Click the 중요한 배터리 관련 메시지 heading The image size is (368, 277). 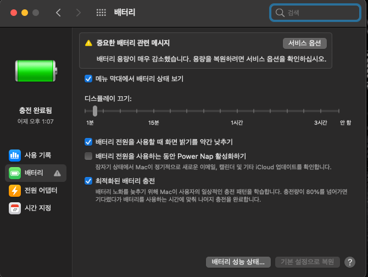(x=133, y=43)
